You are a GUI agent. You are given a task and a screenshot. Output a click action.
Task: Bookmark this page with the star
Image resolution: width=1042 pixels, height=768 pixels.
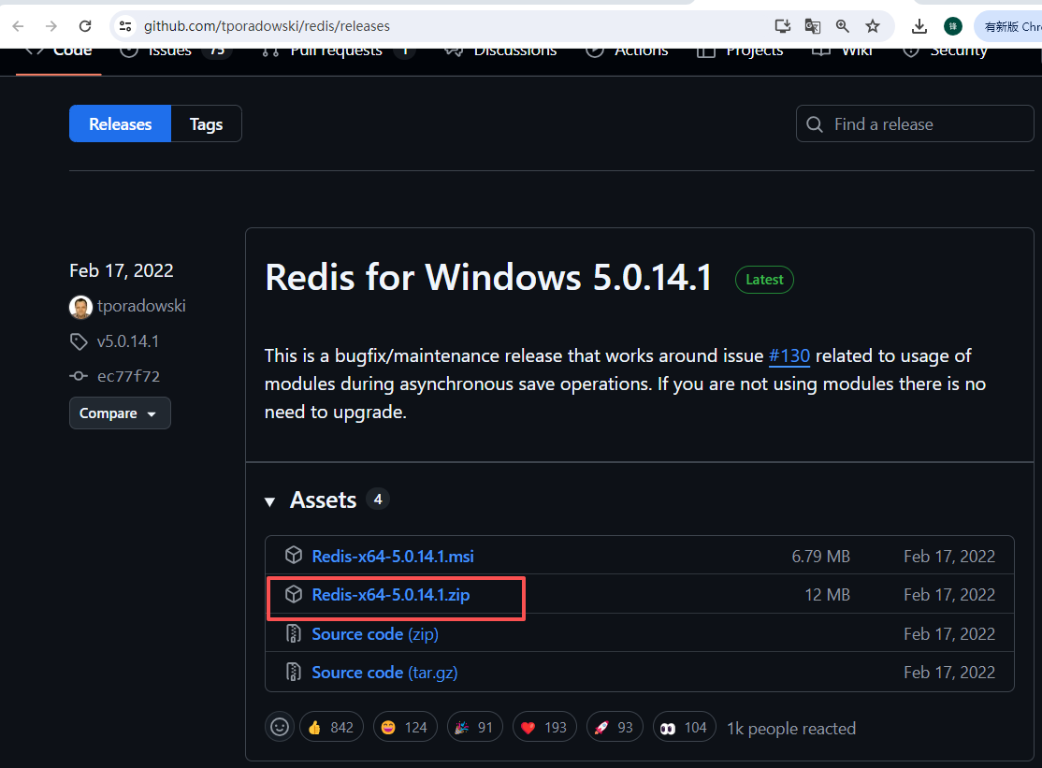click(873, 26)
